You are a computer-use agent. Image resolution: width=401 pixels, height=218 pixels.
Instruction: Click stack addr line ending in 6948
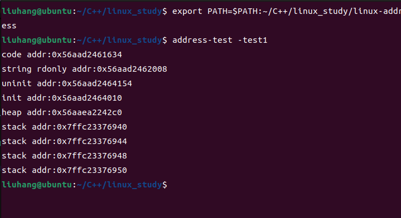tap(65, 156)
